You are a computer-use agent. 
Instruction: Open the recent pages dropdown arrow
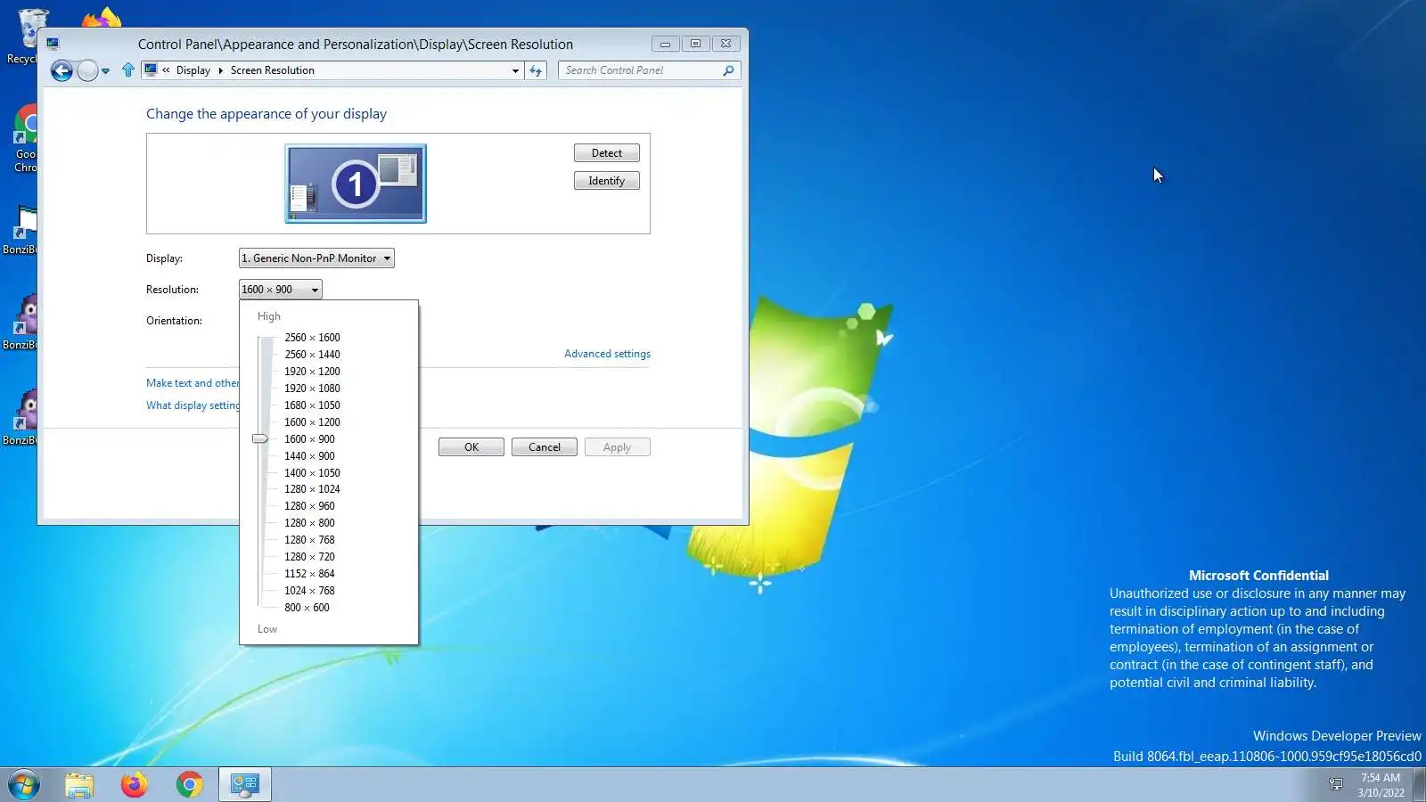click(105, 71)
